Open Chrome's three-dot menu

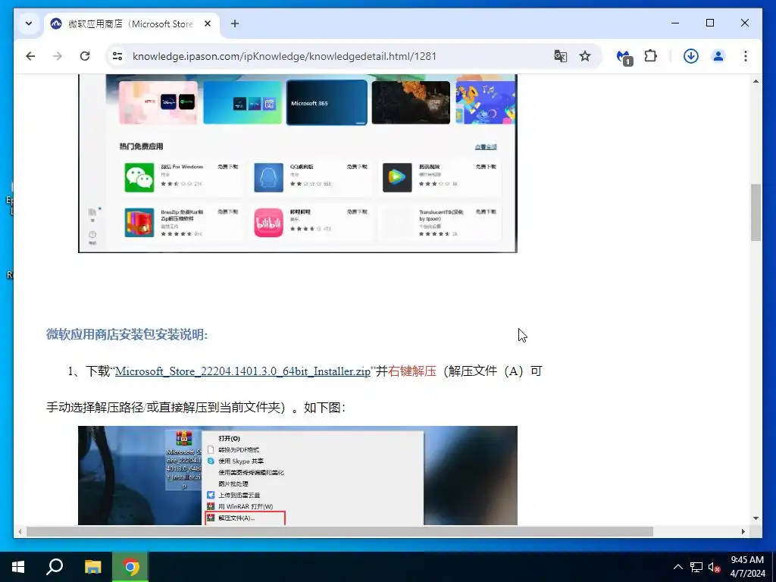(x=746, y=56)
